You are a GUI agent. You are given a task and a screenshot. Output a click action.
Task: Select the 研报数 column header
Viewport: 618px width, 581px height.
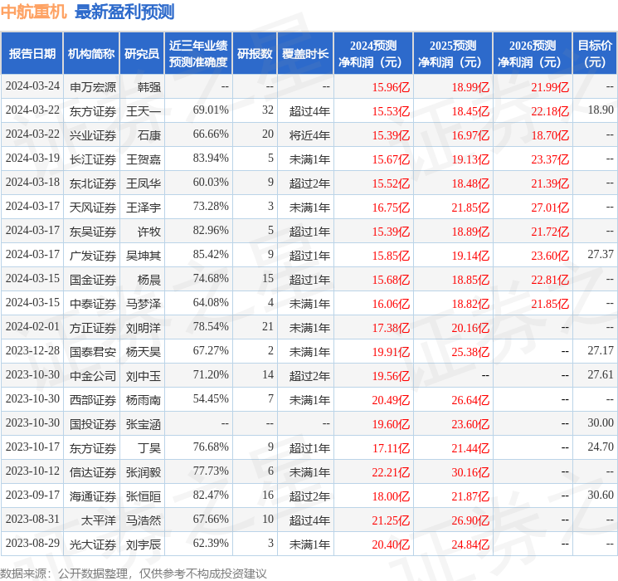[255, 54]
